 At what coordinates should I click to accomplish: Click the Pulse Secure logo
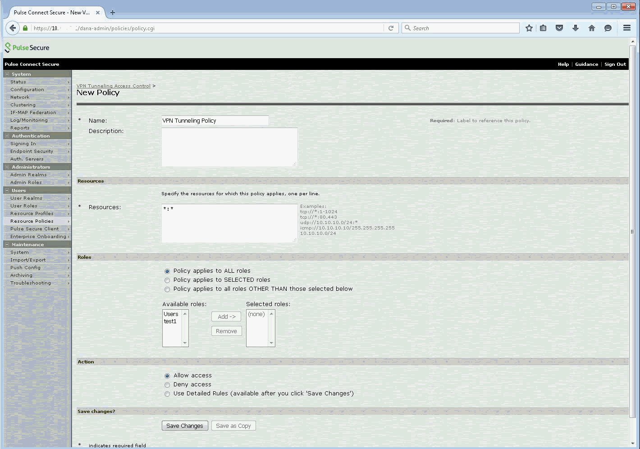[x=27, y=47]
